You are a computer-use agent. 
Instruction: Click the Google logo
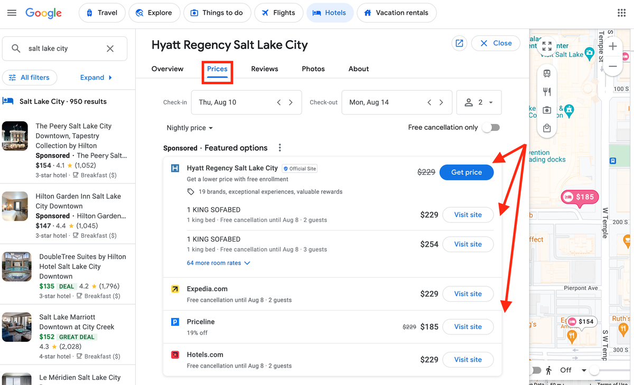point(43,13)
